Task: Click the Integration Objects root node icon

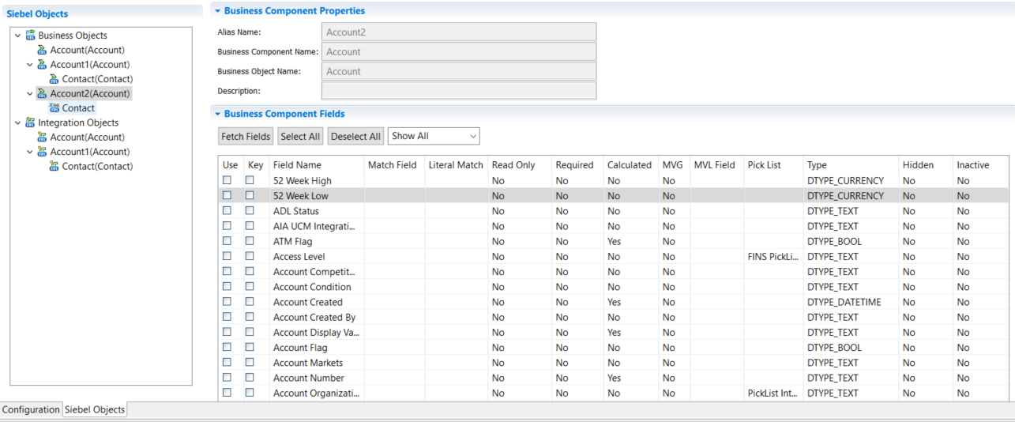Action: point(30,122)
